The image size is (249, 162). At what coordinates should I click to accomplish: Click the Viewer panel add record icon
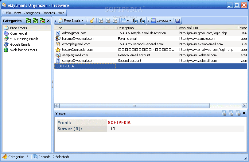coord(224,113)
